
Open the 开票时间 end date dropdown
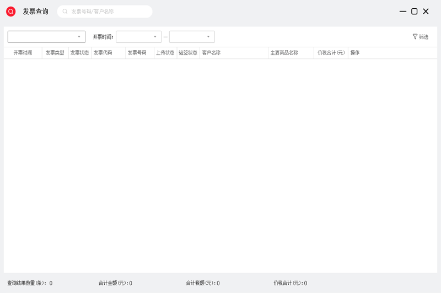(x=192, y=37)
